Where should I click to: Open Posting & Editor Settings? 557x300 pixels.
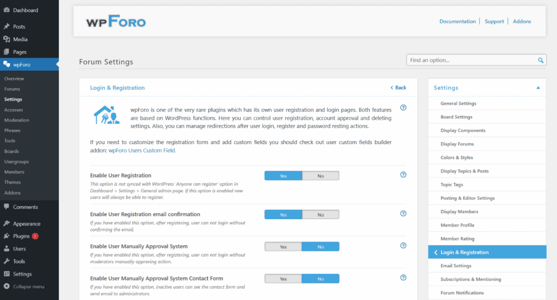[467, 198]
